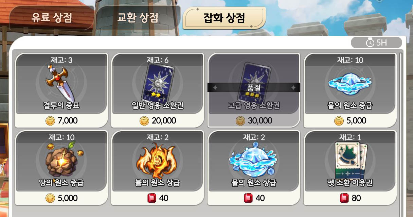
Task: Purchase 불의 원소 상급 for 40 rubies
Action: 158,198
